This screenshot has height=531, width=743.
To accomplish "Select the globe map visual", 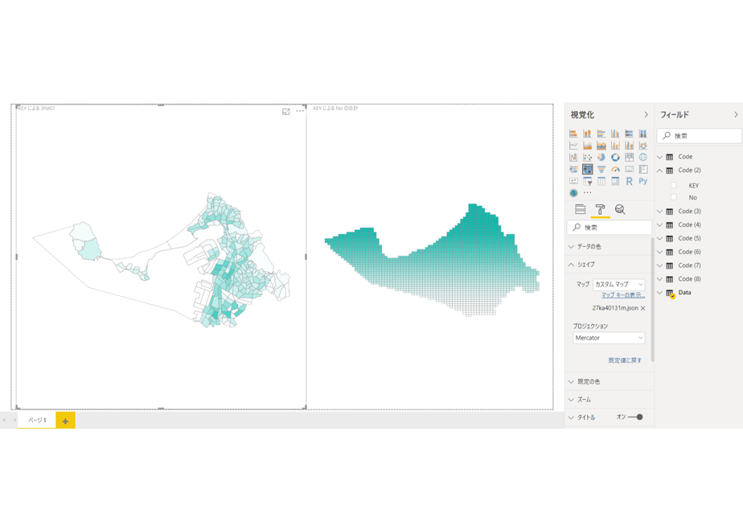I will [643, 157].
